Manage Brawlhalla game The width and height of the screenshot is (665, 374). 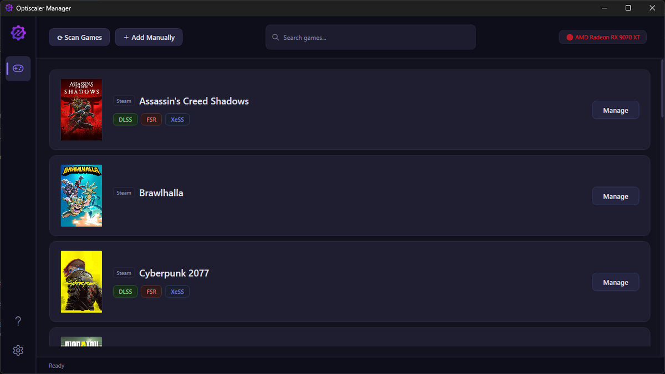616,196
